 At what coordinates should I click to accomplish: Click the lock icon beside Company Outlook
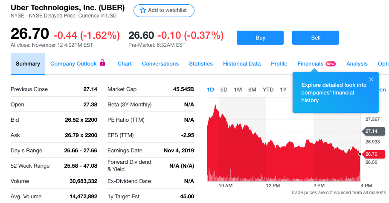(x=102, y=63)
